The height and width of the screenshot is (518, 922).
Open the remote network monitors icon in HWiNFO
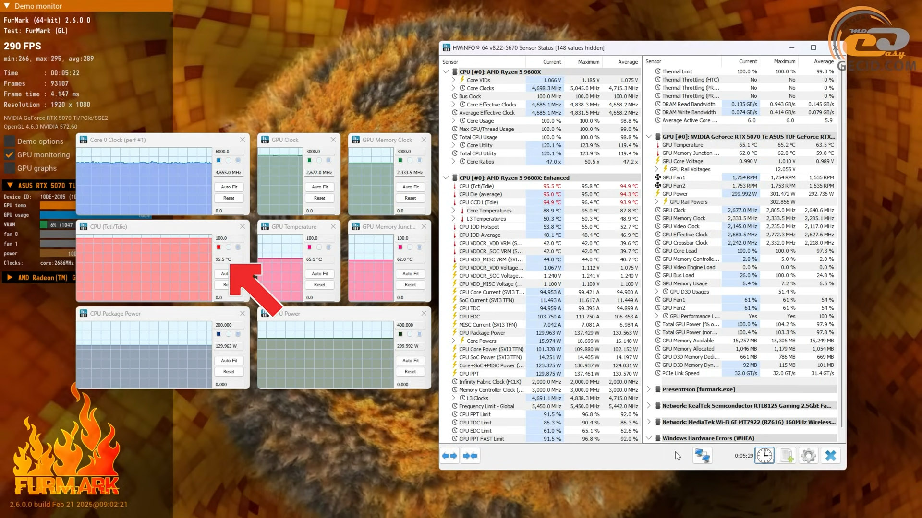pos(702,456)
